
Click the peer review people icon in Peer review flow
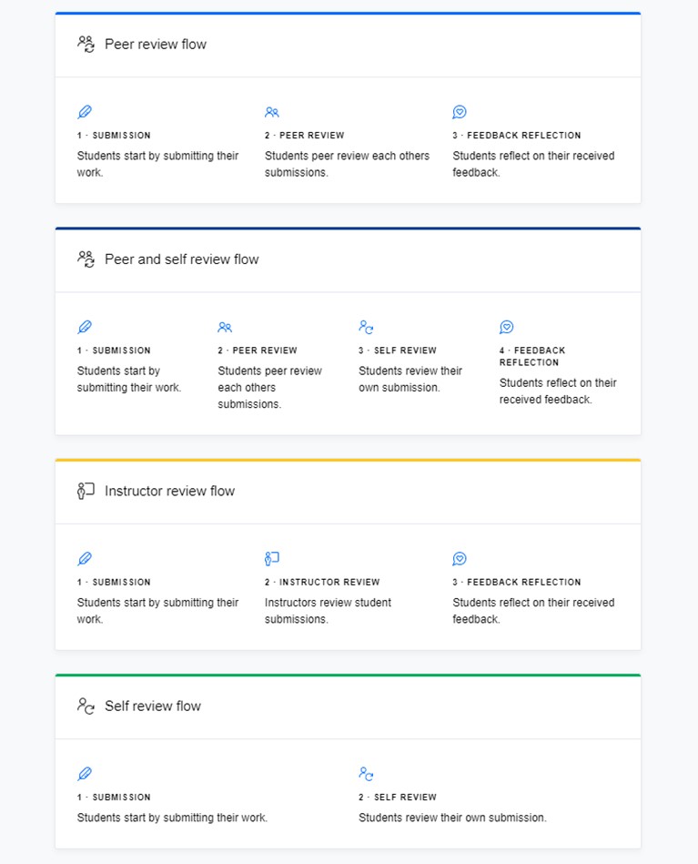point(271,112)
